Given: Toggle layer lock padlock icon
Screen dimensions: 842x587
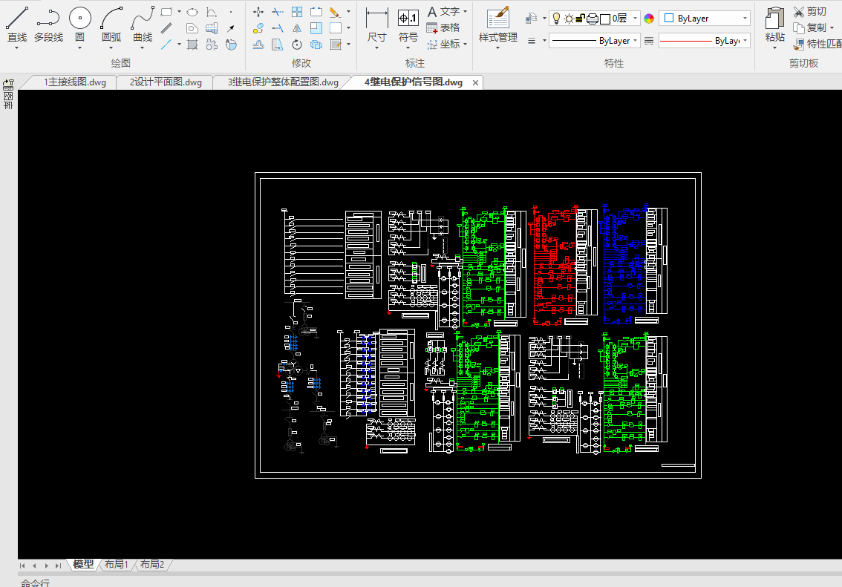Looking at the screenshot, I should (580, 19).
